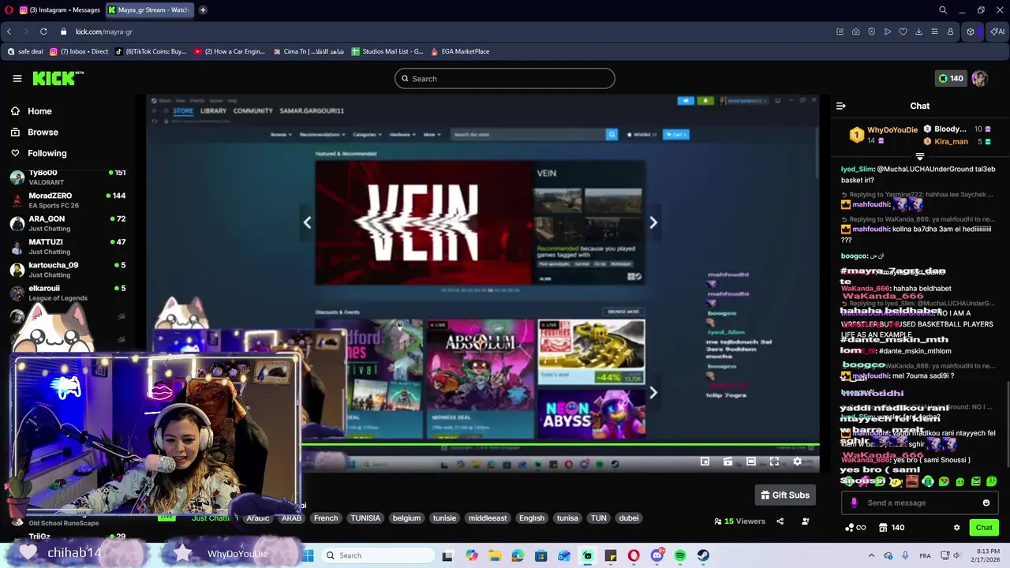Open the 140 Kicks balance button
Screen dimensions: 1010x568
pyautogui.click(x=950, y=78)
